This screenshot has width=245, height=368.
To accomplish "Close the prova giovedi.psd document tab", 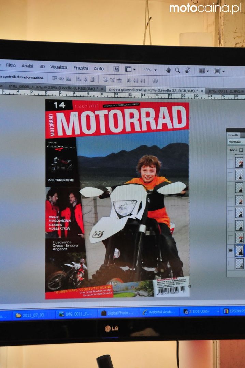I will point(202,91).
